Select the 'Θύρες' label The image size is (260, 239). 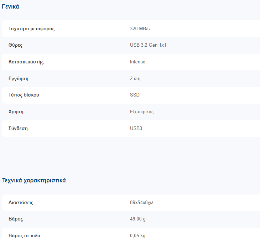point(15,45)
